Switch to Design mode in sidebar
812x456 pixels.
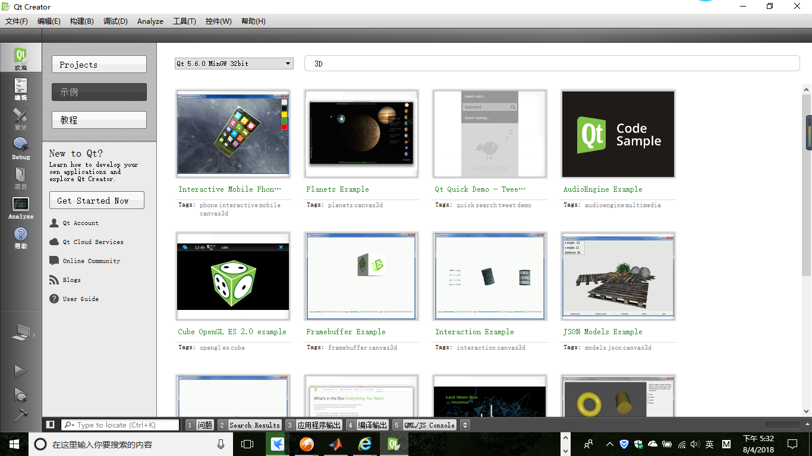click(x=21, y=118)
